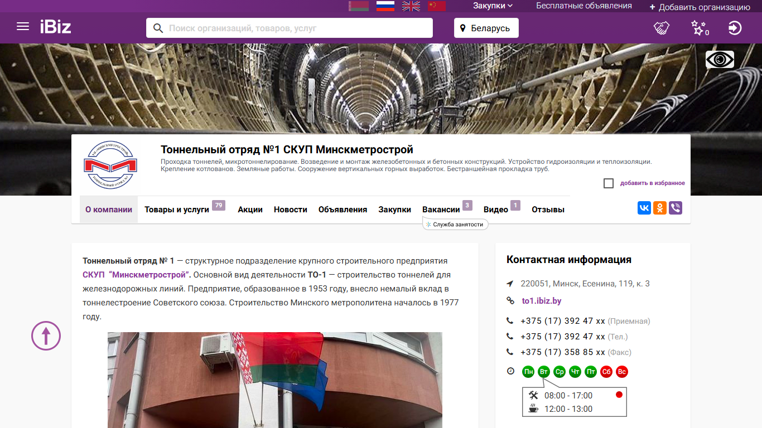Open the handshake partners icon
Image resolution: width=762 pixels, height=428 pixels.
coord(662,28)
